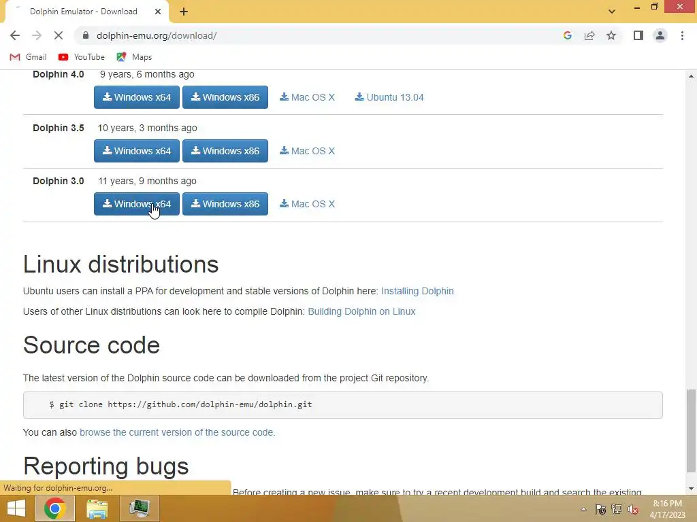
Task: Click the Dolphin 4.0 version label
Action: [59, 74]
